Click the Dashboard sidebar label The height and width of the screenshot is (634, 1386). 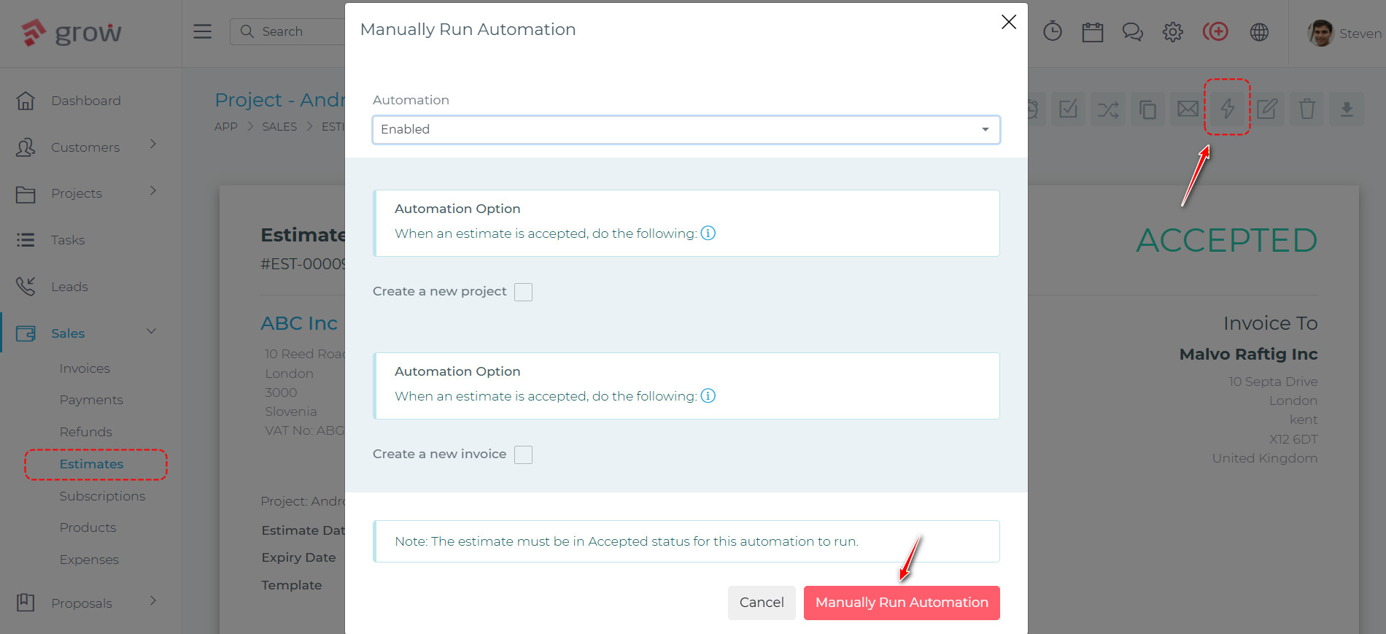(x=86, y=101)
